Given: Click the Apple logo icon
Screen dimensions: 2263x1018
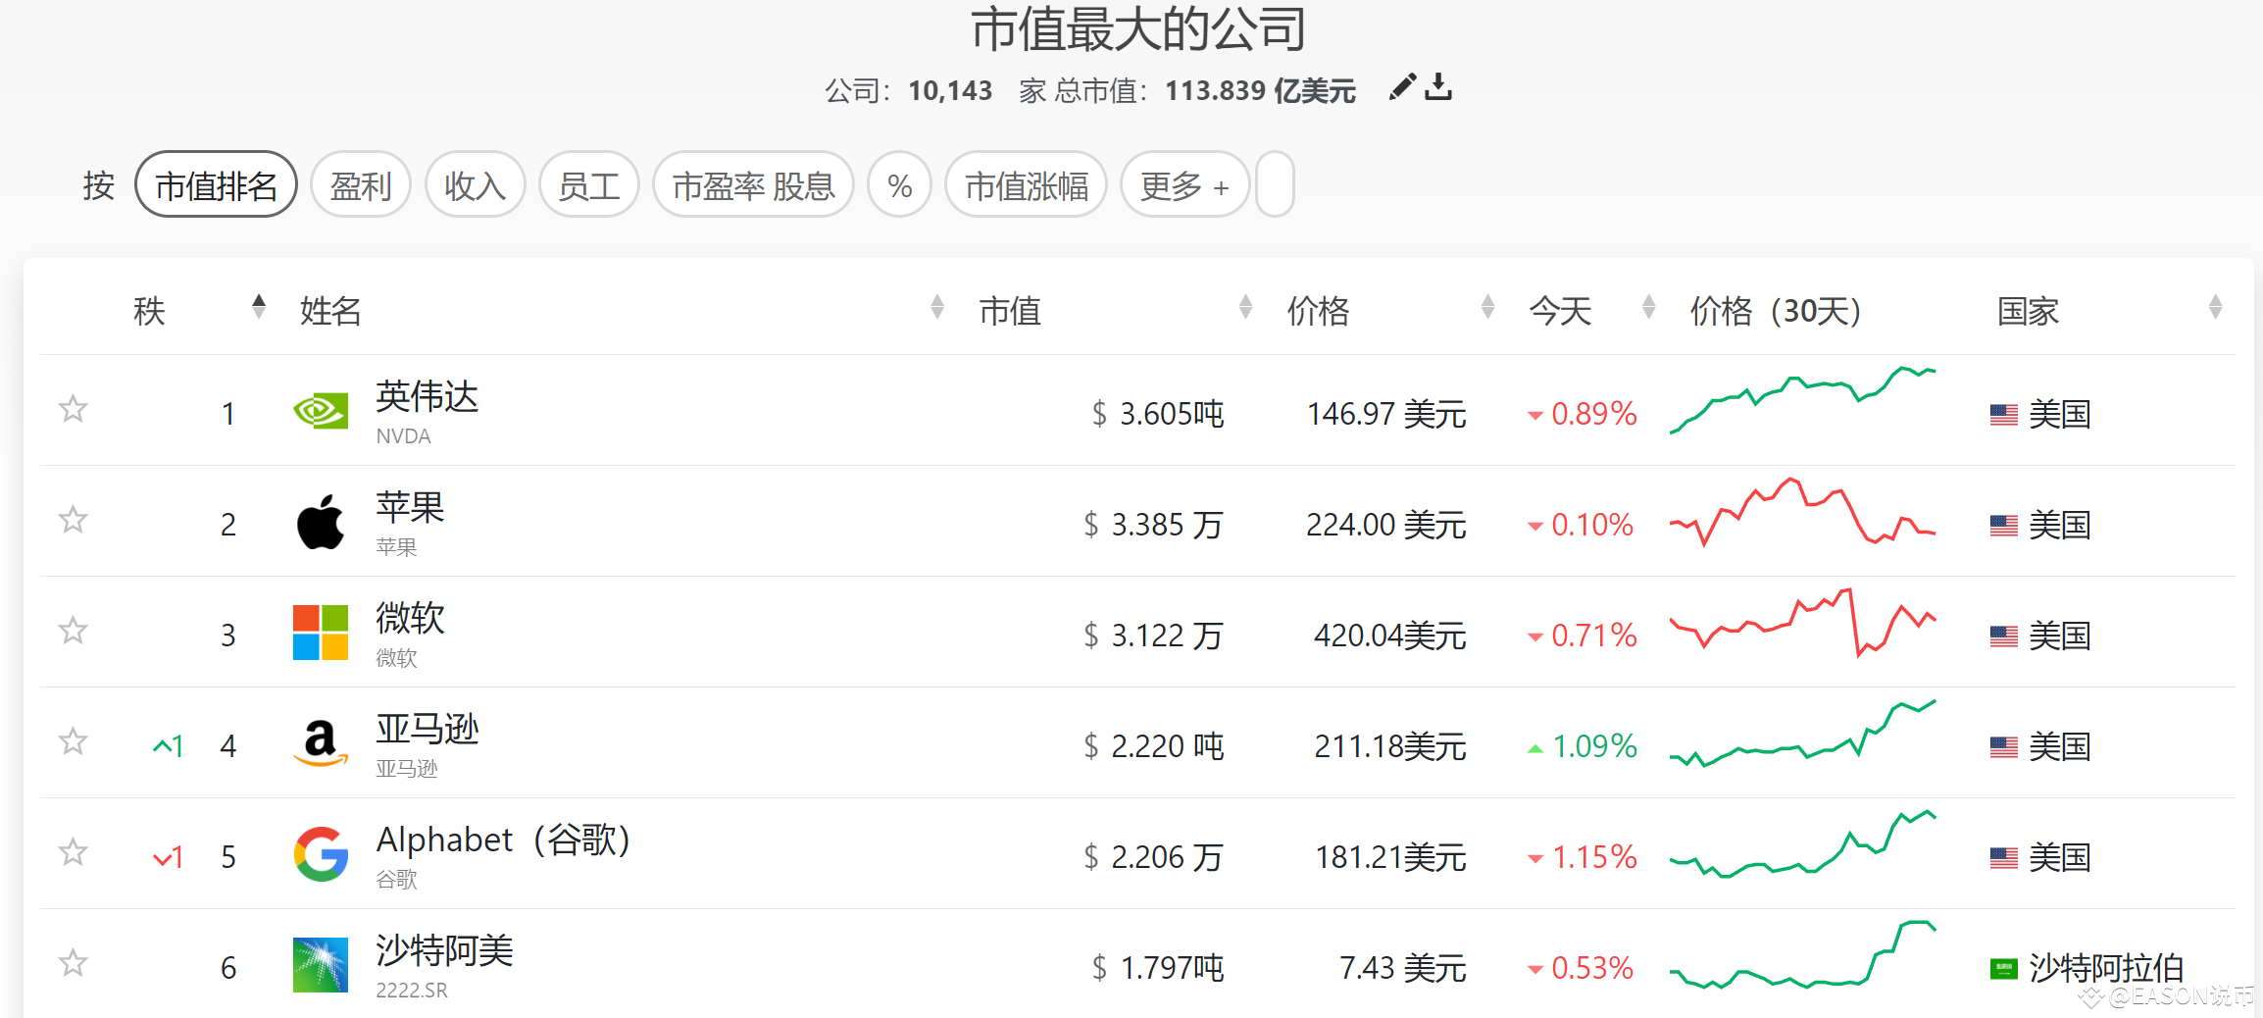Looking at the screenshot, I should (x=320, y=523).
